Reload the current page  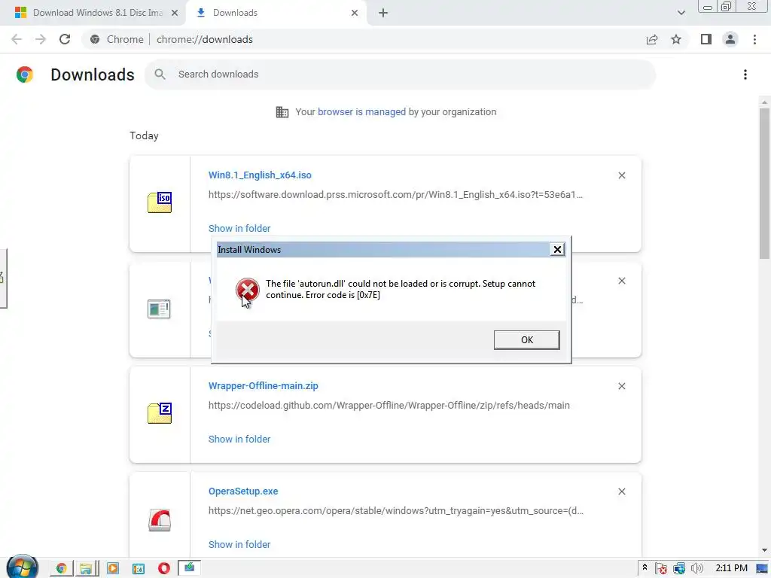[65, 39]
